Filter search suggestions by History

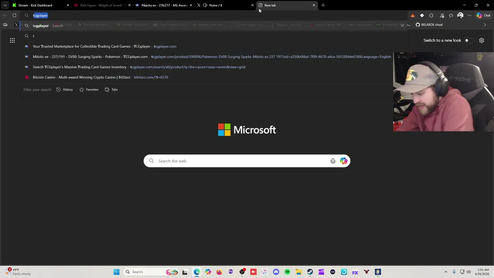(64, 90)
